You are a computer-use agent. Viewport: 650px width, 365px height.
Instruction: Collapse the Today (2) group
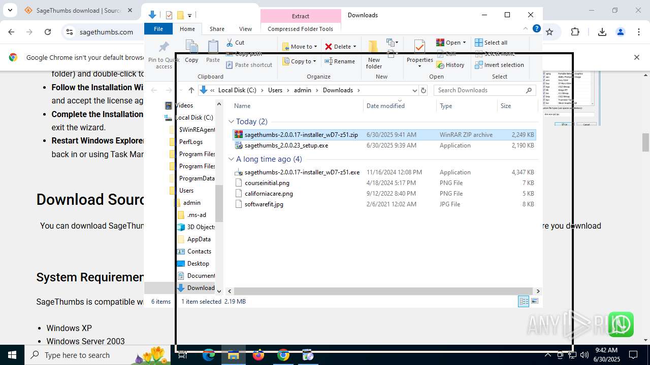(x=231, y=122)
